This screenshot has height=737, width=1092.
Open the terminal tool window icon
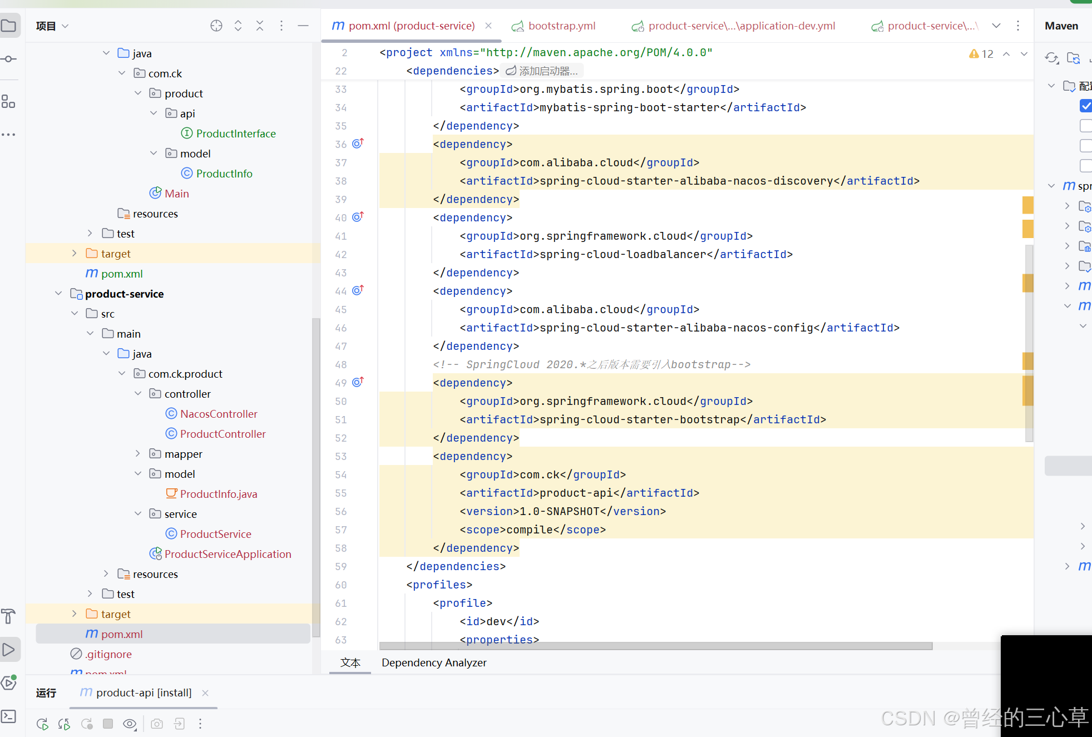pos(9,716)
